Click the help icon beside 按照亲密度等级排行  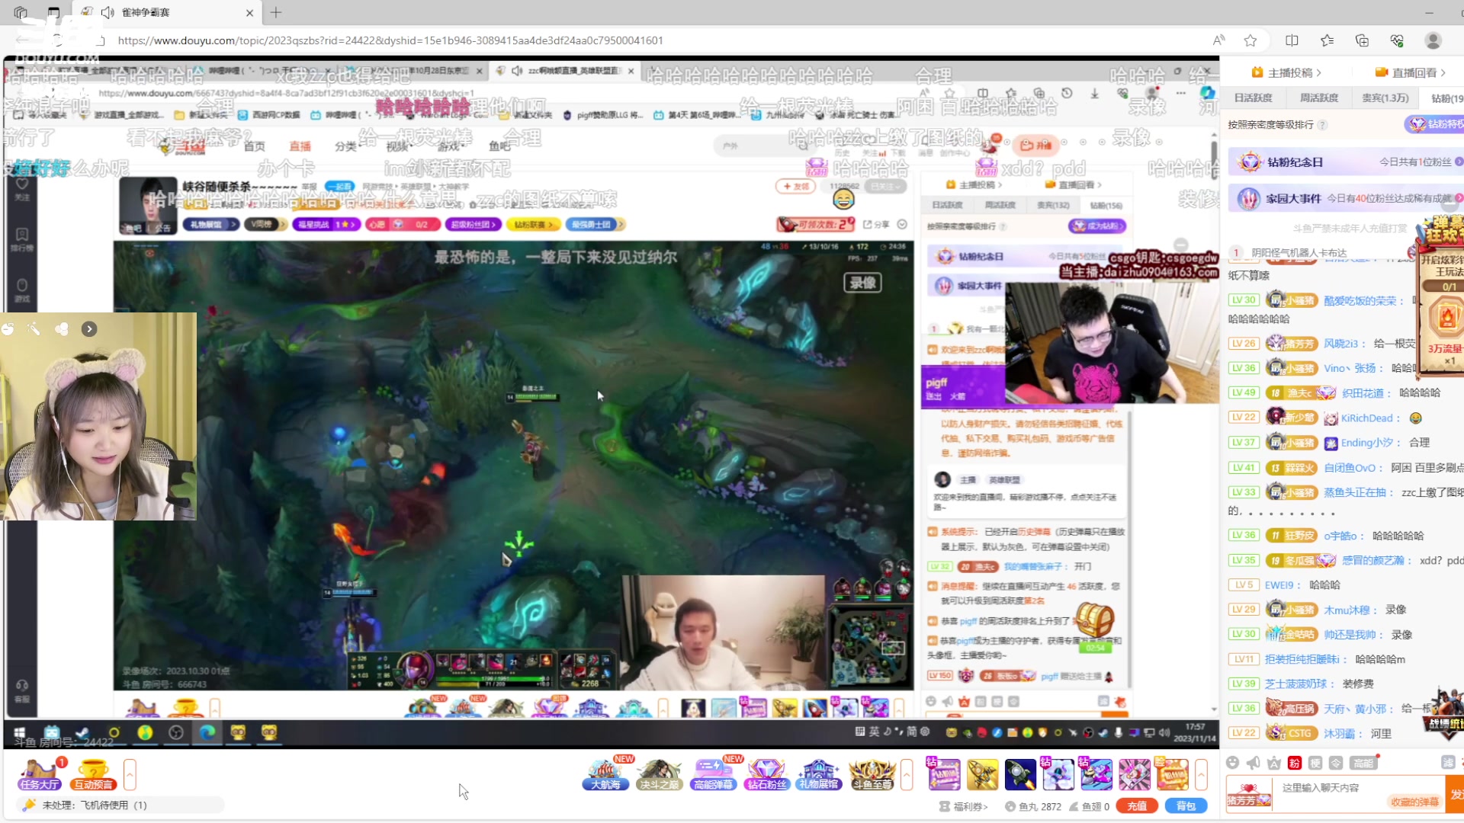pyautogui.click(x=1322, y=125)
